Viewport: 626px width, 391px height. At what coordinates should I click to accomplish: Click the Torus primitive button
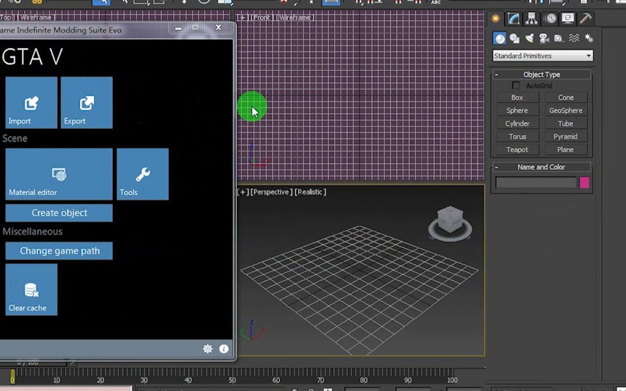(x=517, y=137)
